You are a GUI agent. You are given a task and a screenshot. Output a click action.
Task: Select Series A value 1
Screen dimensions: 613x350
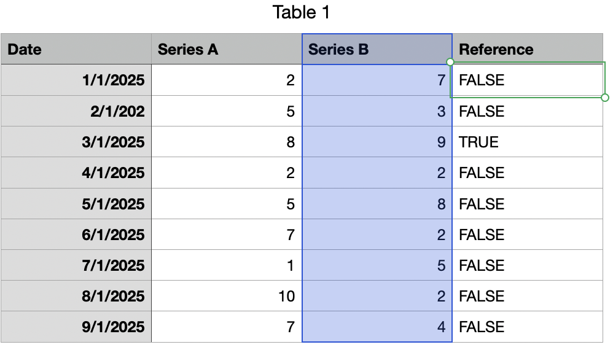coord(227,265)
